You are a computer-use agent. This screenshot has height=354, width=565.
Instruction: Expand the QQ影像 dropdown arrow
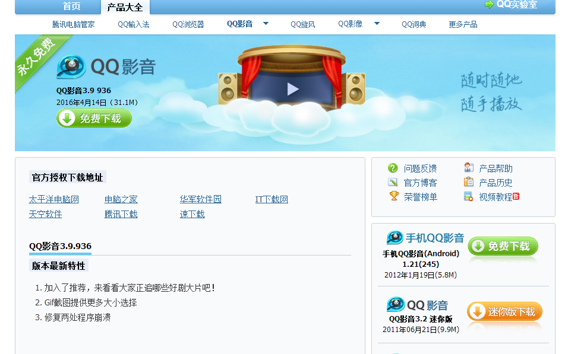[x=377, y=24]
